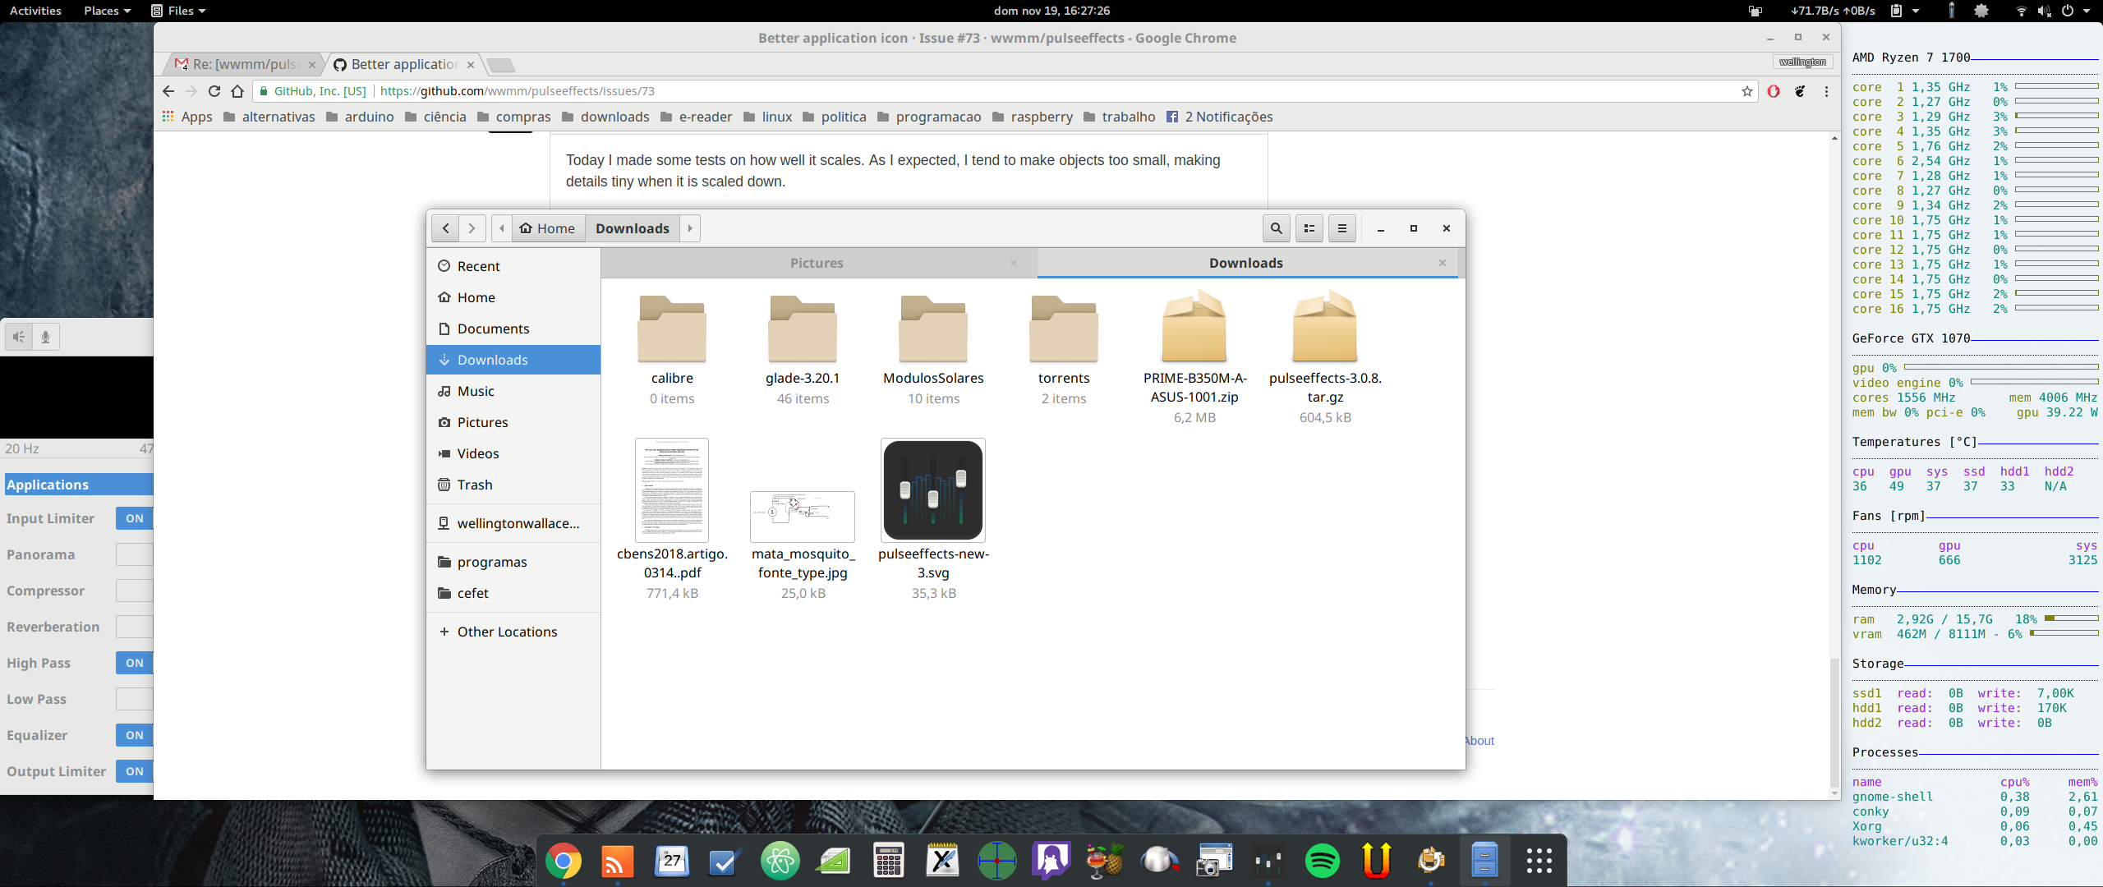Toggle the Reverberation switch
The width and height of the screenshot is (2103, 887).
[x=135, y=627]
